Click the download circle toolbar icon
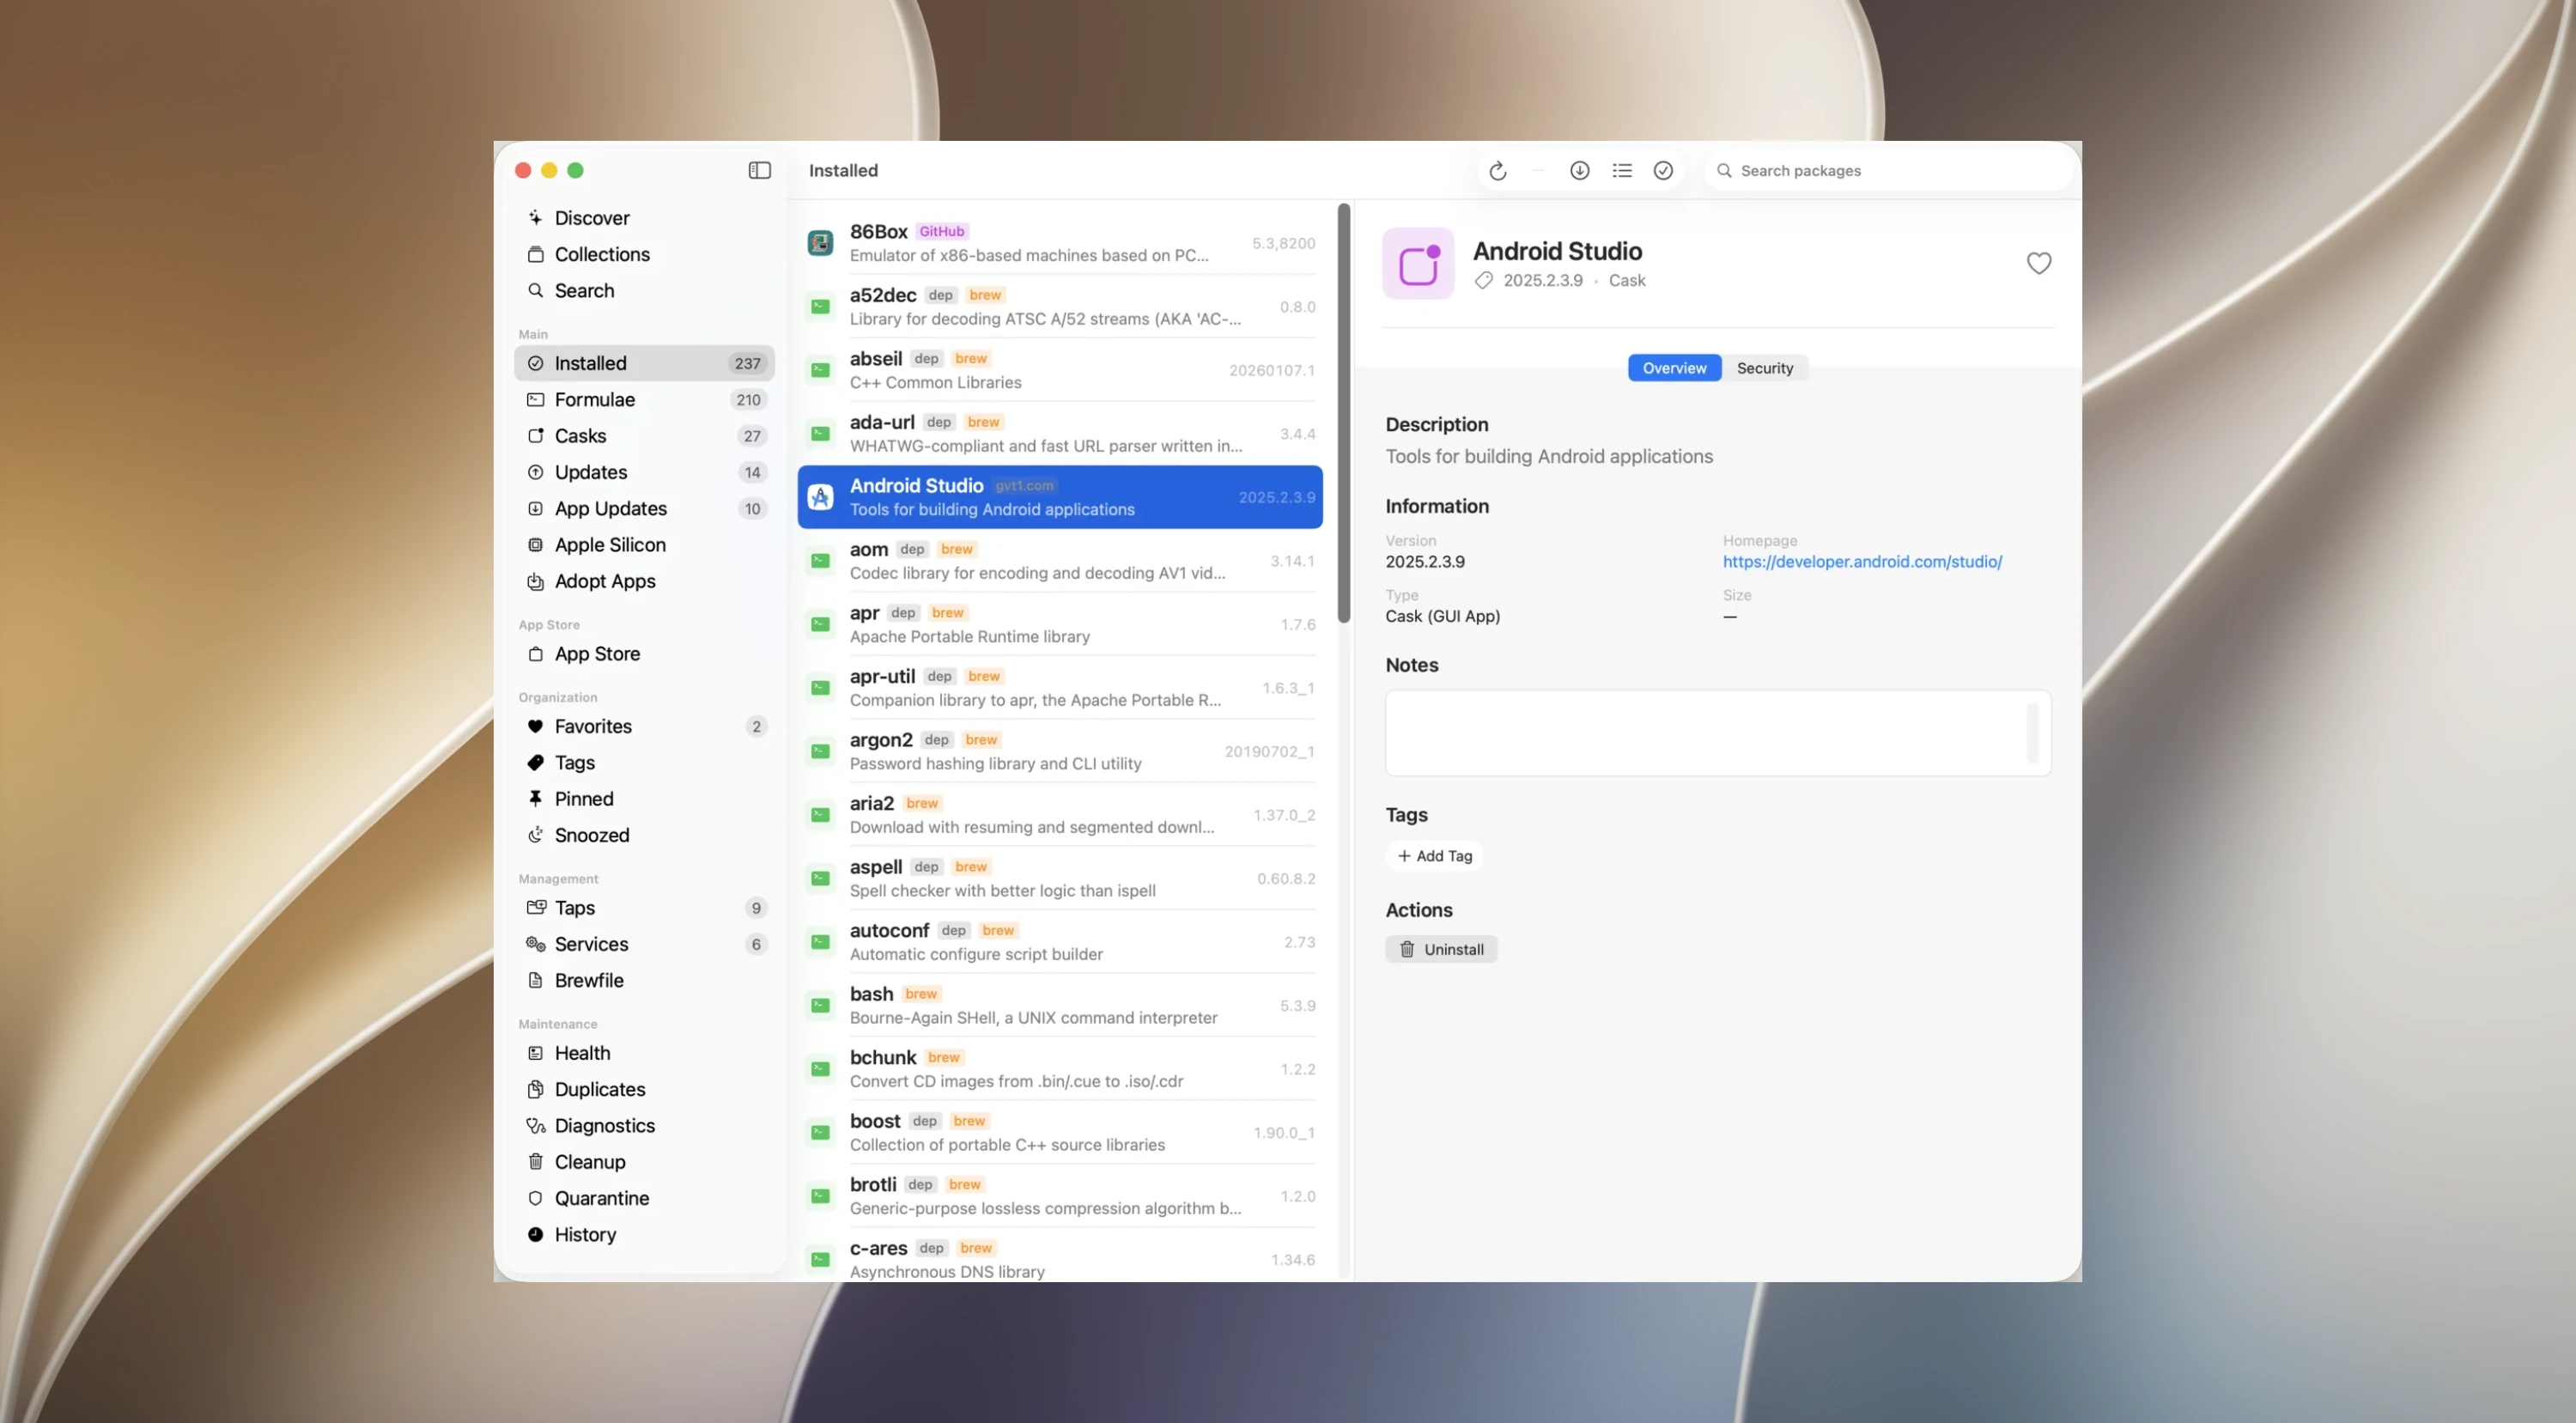The width and height of the screenshot is (2576, 1423). [x=1579, y=171]
